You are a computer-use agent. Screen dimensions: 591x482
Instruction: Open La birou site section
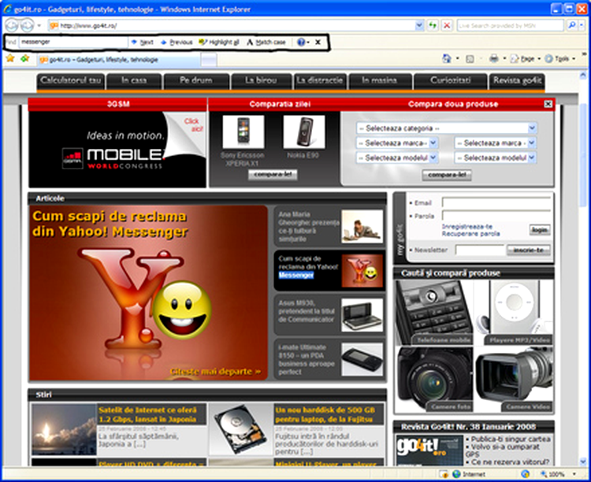click(261, 80)
